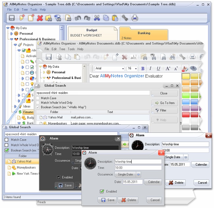
Task: Toggle Italic formatting in the editor toolbar
Action: (150, 68)
